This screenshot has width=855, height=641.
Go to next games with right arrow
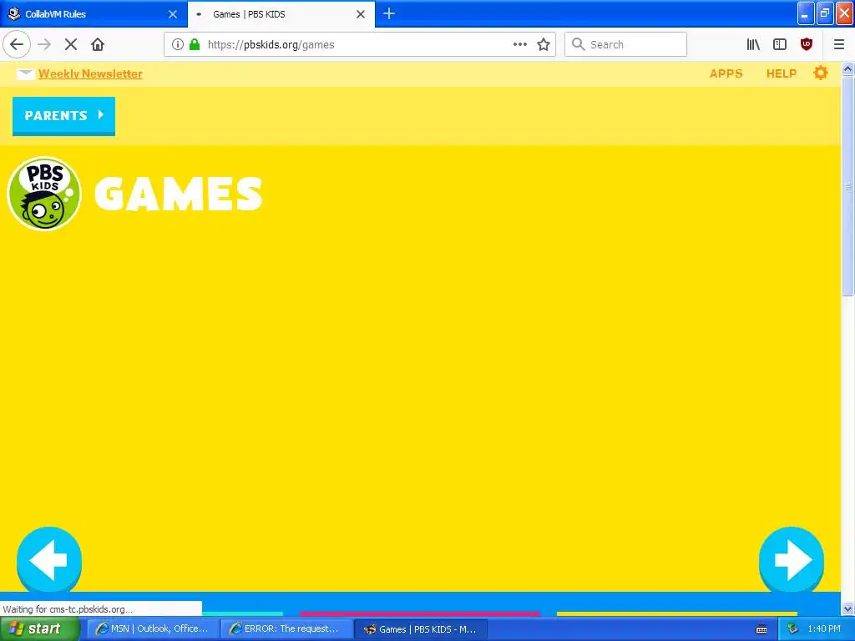[x=792, y=560]
